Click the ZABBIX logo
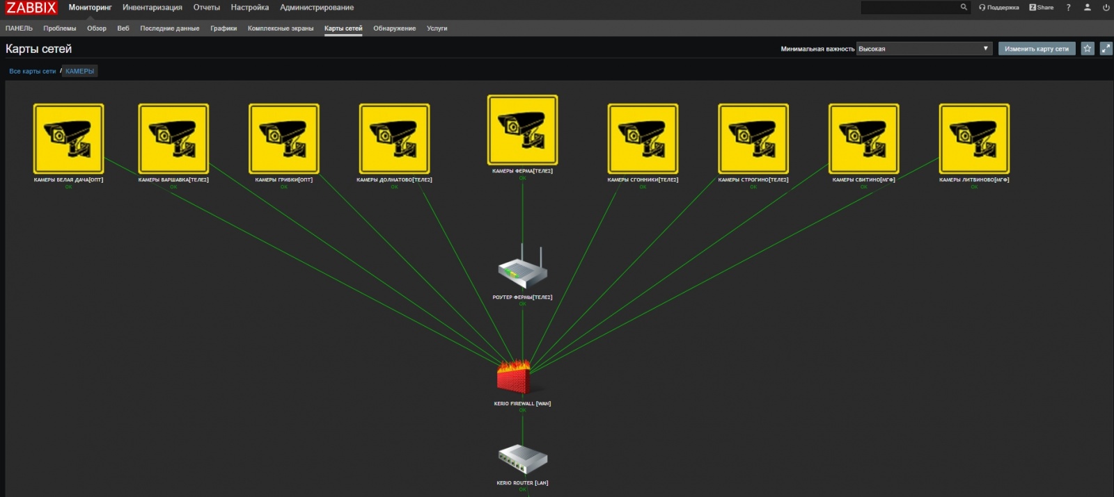The height and width of the screenshot is (497, 1114). (31, 8)
